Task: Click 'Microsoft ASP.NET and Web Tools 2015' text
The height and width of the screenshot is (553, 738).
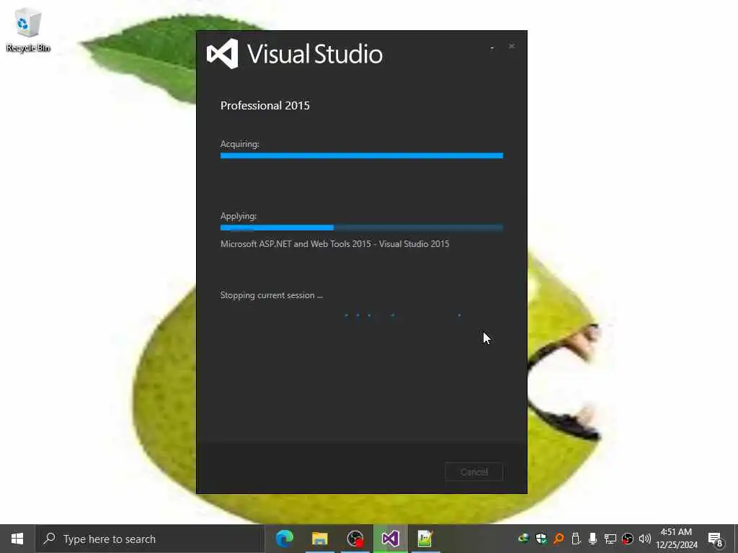Action: pos(295,243)
